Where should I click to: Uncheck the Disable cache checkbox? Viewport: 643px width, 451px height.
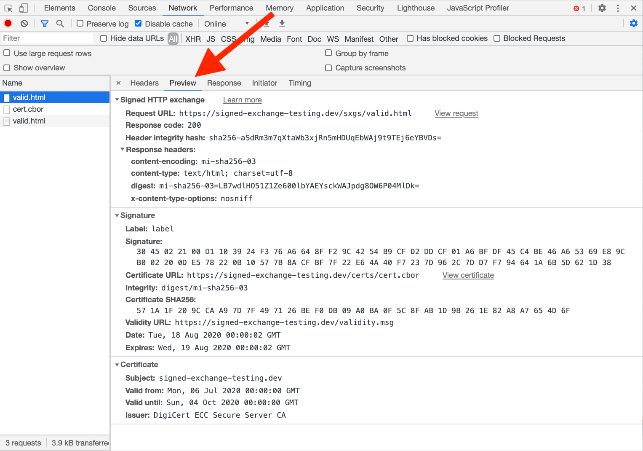pyautogui.click(x=138, y=23)
